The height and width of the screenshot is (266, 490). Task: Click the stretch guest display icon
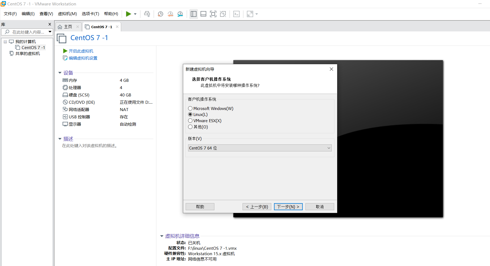tap(250, 14)
